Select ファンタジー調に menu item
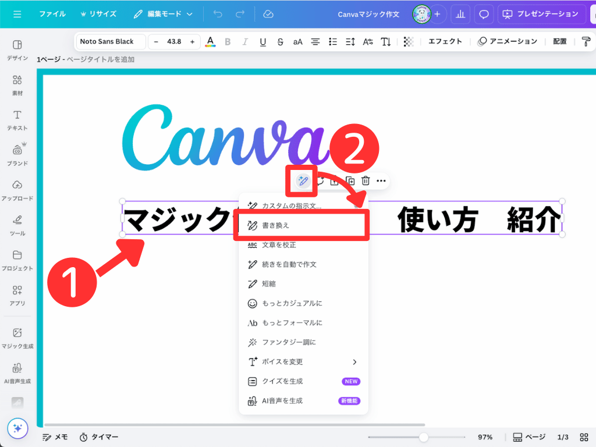This screenshot has height=447, width=596. click(303, 342)
